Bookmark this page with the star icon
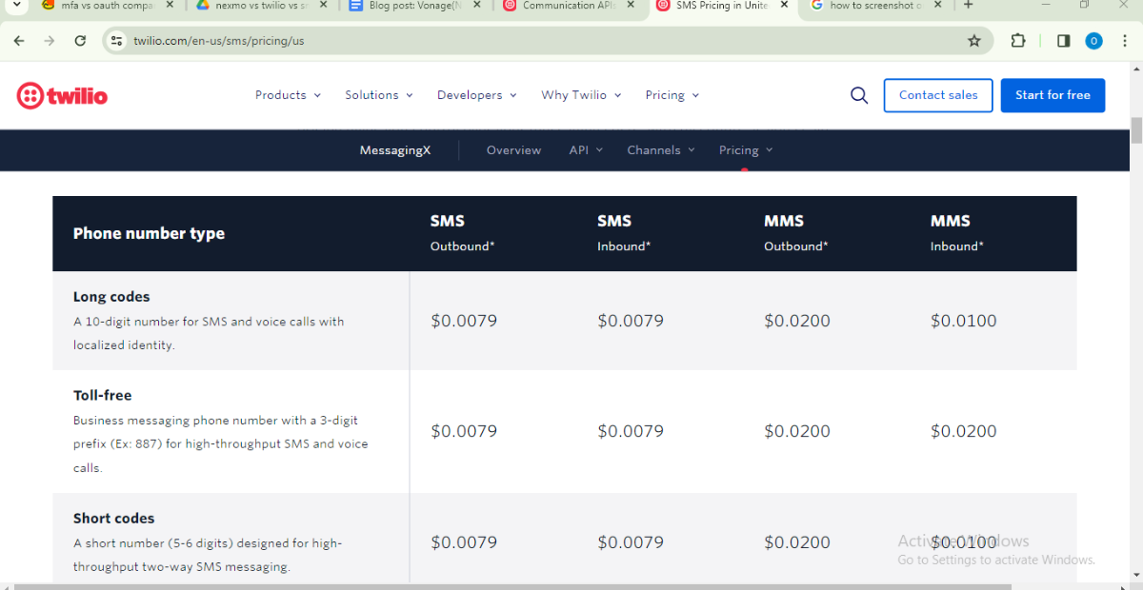The height and width of the screenshot is (590, 1143). (974, 41)
